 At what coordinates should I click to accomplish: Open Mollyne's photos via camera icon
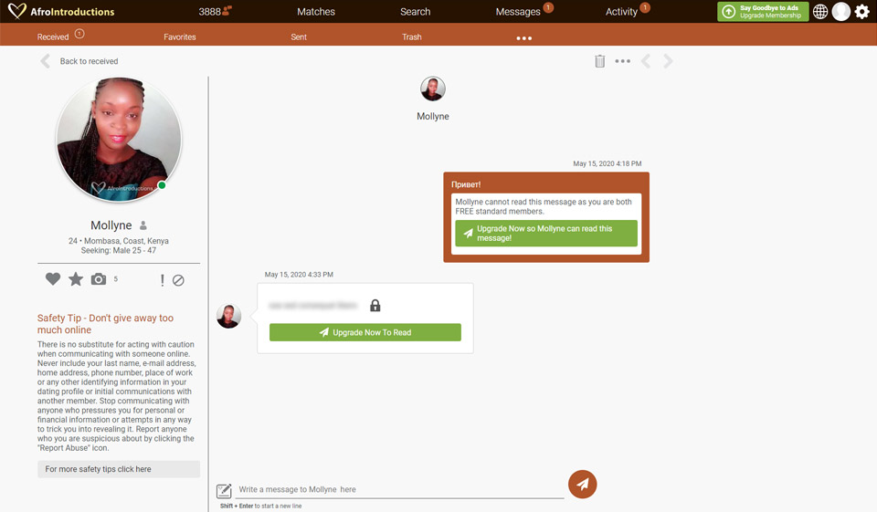(99, 279)
